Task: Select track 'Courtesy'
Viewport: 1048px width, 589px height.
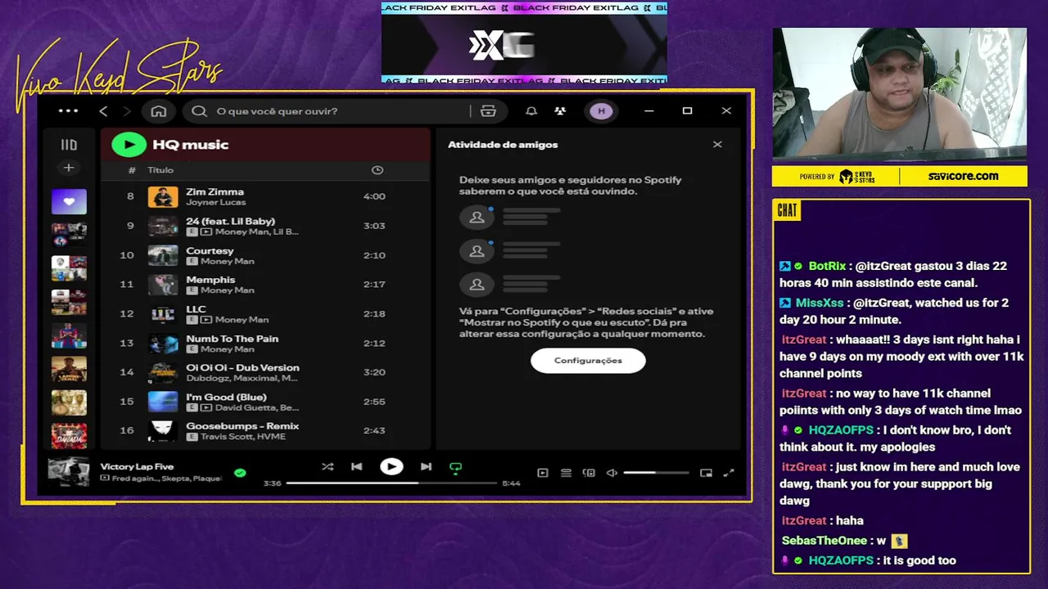Action: click(210, 250)
